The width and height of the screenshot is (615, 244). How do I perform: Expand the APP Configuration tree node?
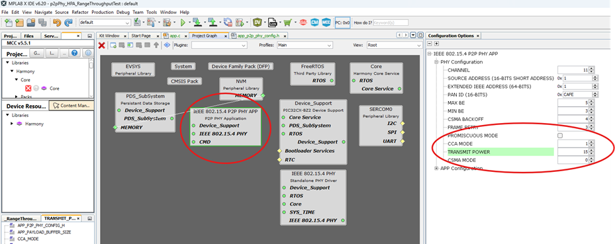436,169
